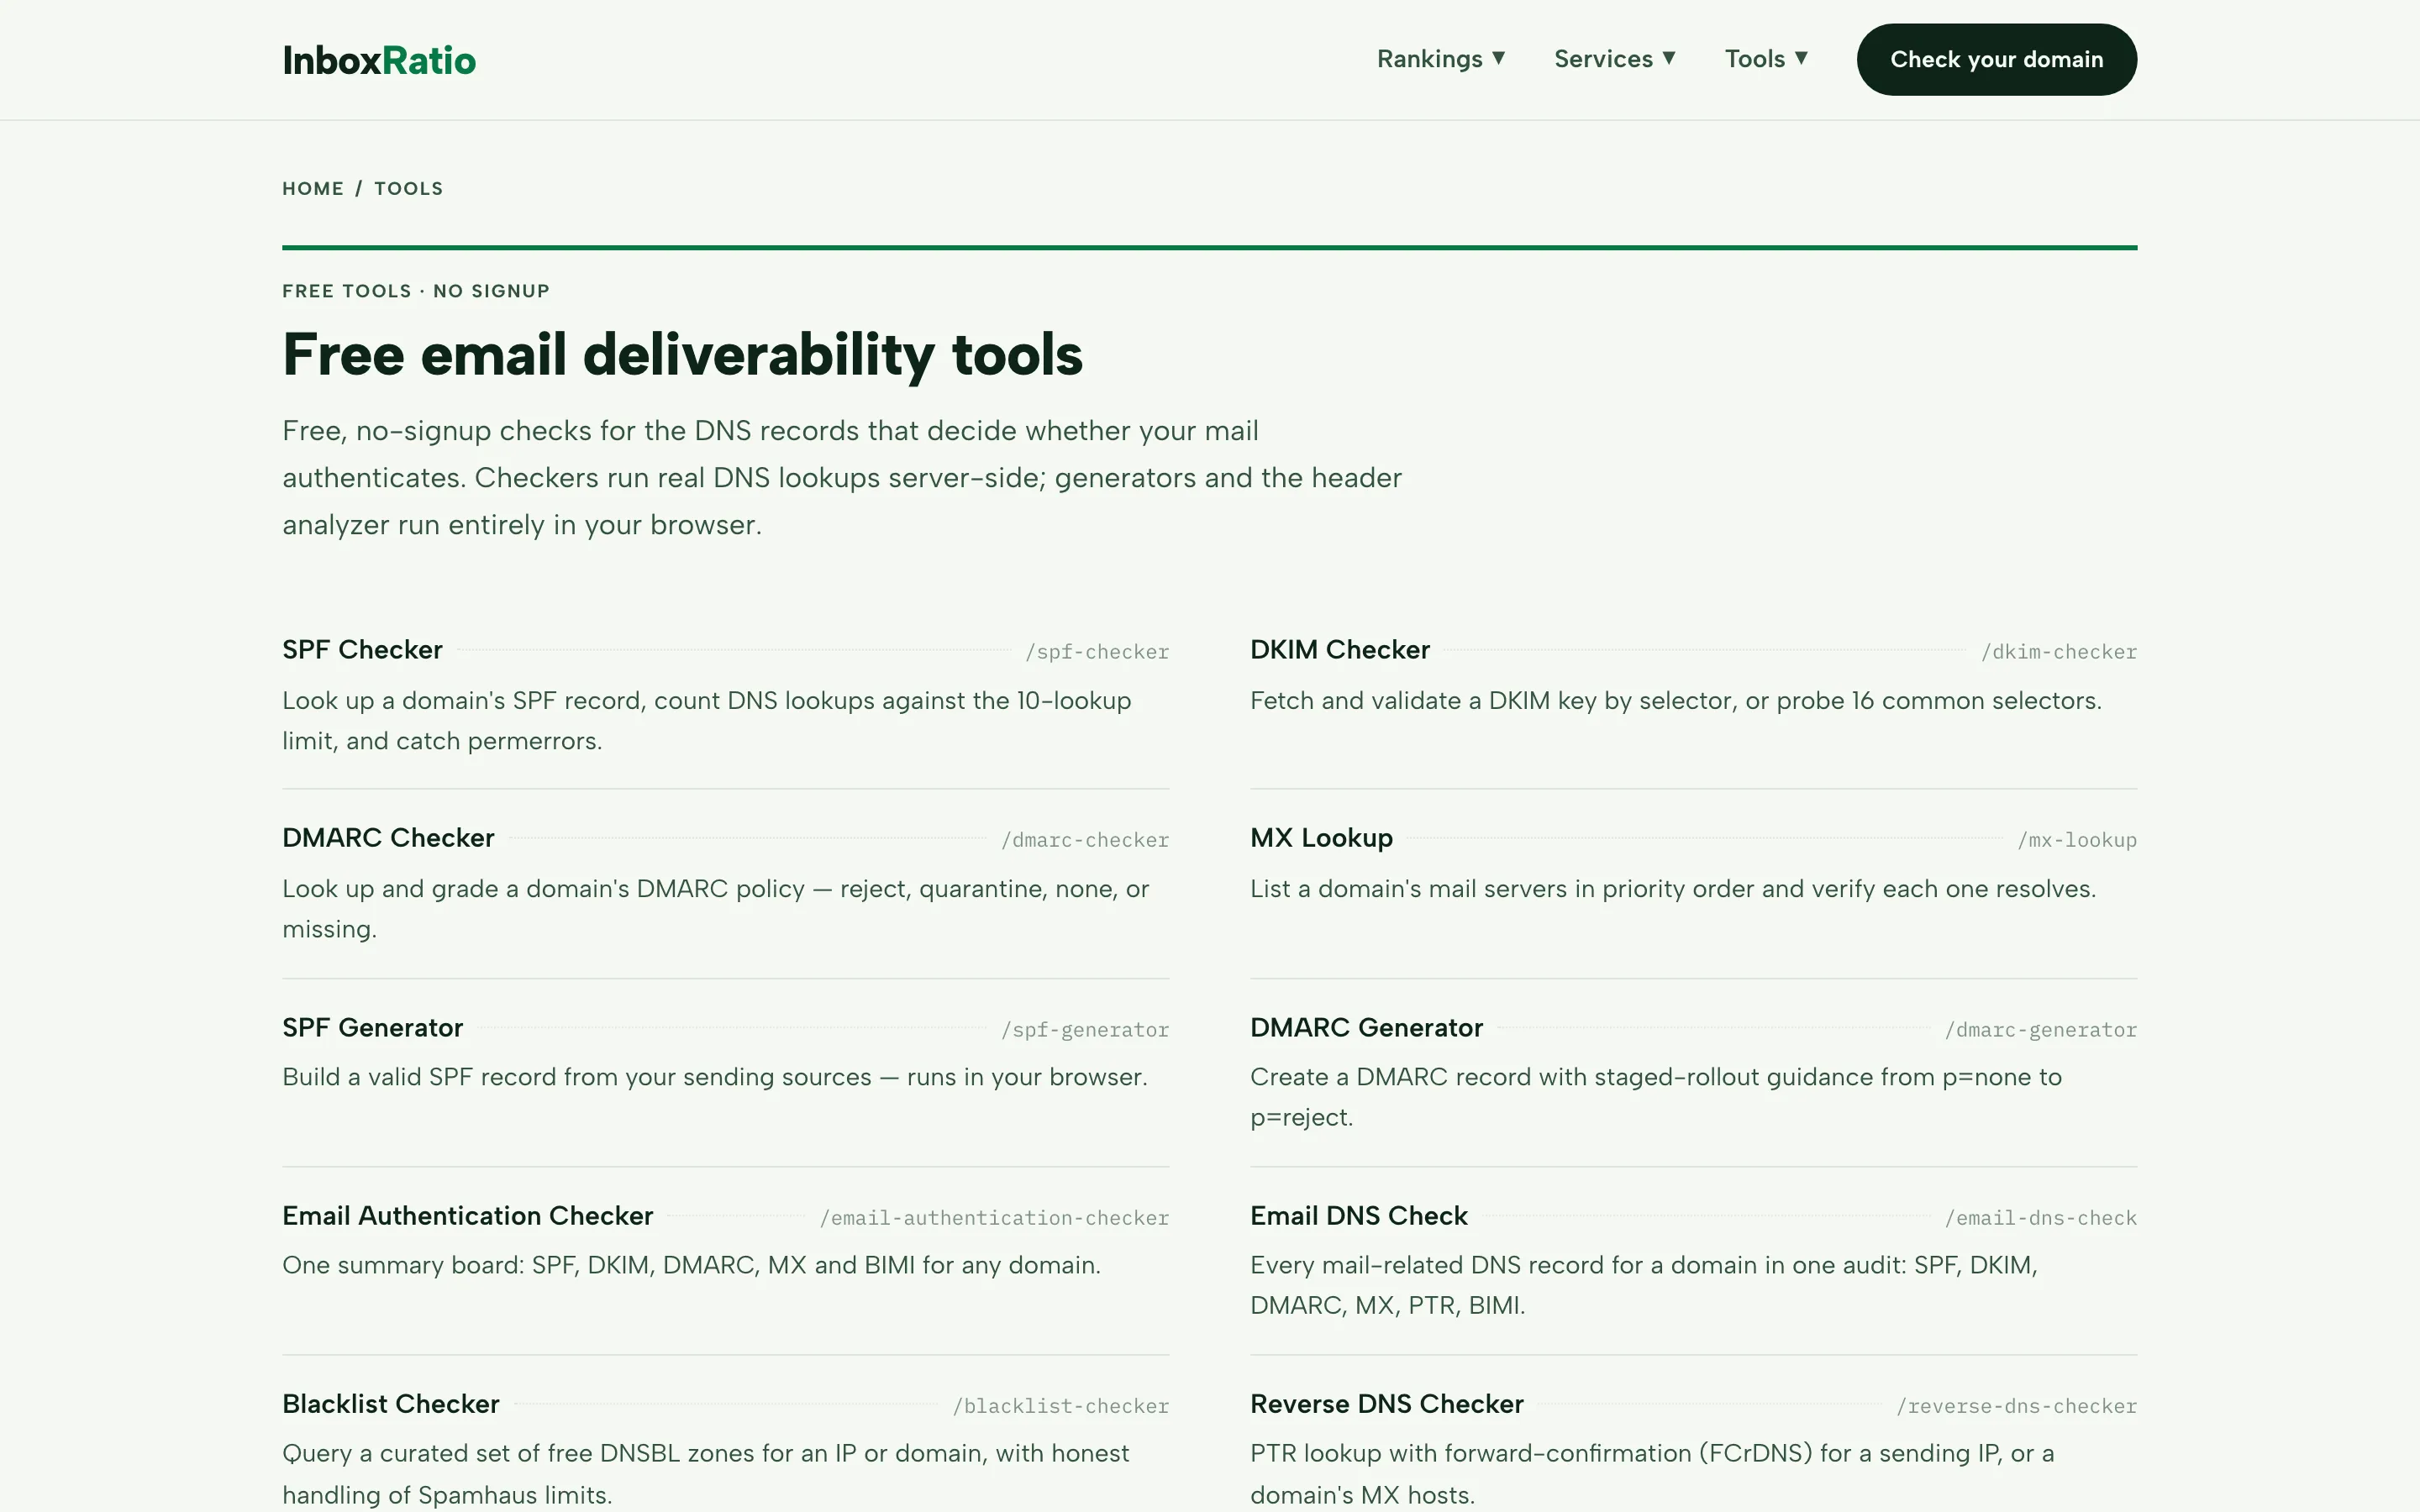The height and width of the screenshot is (1512, 2420).
Task: Select the TOOLS breadcrumb
Action: 409,189
